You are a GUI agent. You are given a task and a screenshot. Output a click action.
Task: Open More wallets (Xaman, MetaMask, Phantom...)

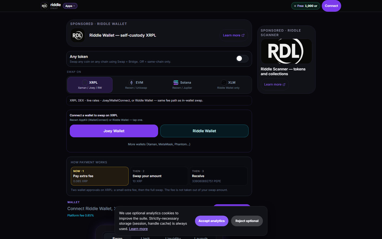pos(159,144)
